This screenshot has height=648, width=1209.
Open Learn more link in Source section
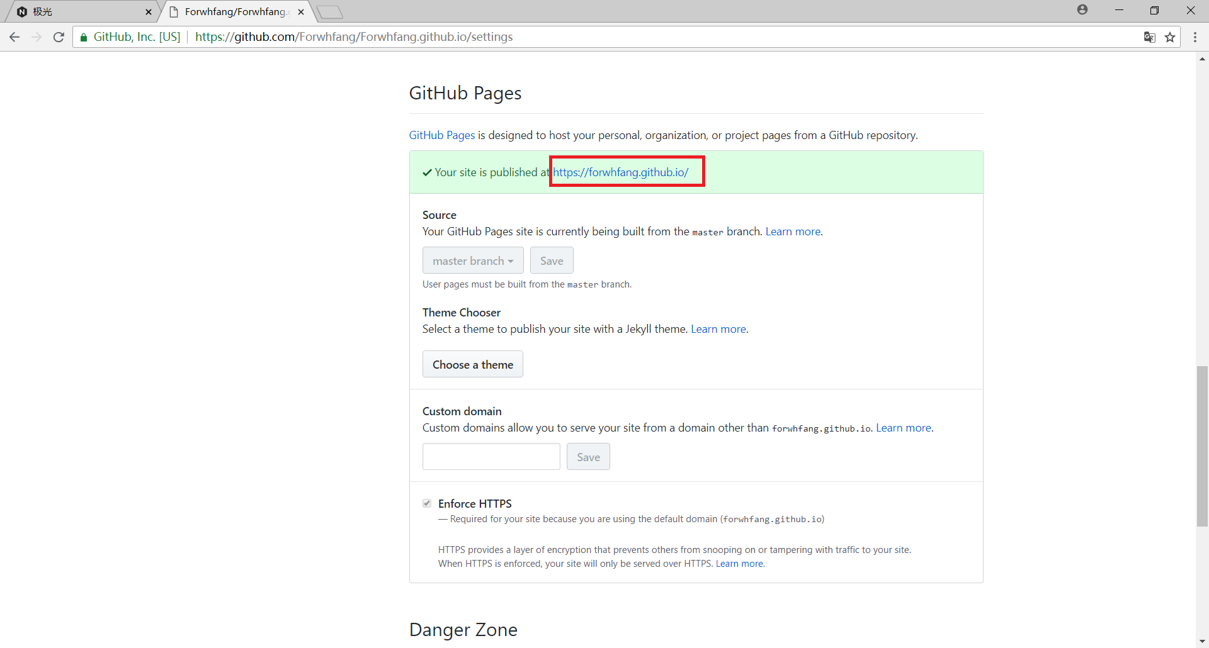pos(793,232)
